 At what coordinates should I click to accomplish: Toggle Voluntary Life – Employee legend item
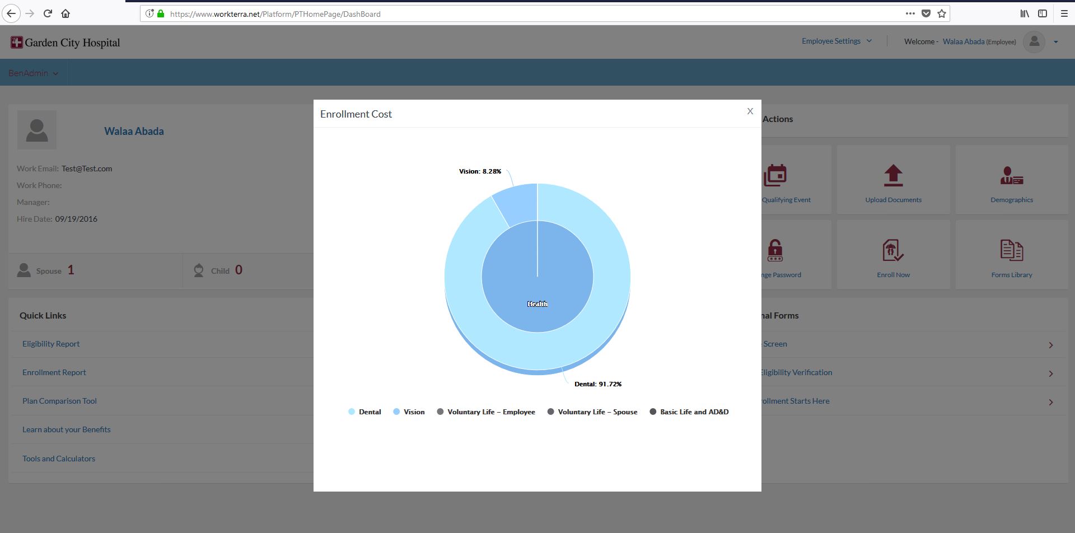pyautogui.click(x=486, y=412)
